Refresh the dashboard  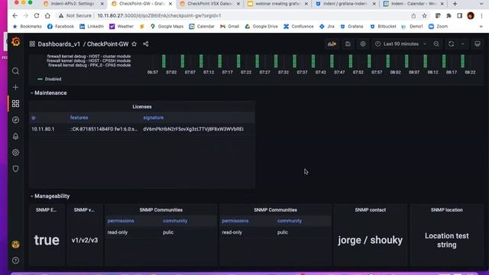(452, 44)
